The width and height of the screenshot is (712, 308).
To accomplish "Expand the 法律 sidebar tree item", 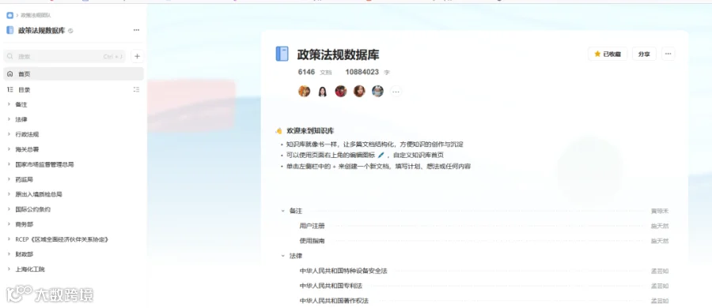I will click(9, 119).
